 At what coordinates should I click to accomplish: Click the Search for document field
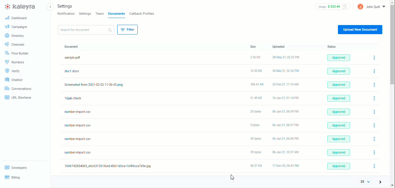tap(86, 30)
